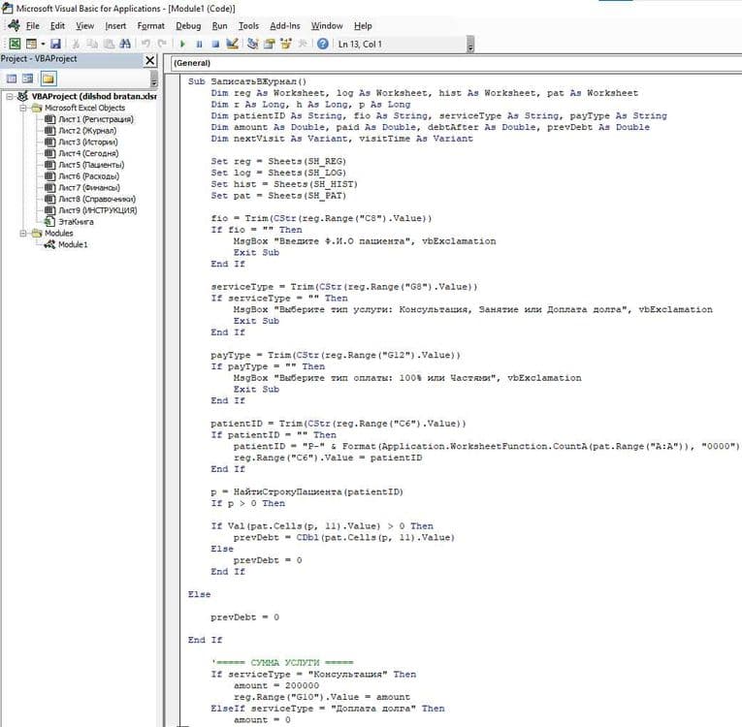742x727 pixels.
Task: Click the 'СУММА УСЛУГИ' comment line
Action: 282,663
